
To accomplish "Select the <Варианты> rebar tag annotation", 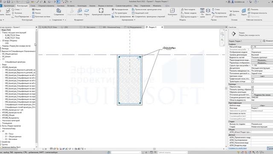I will [x=169, y=48].
